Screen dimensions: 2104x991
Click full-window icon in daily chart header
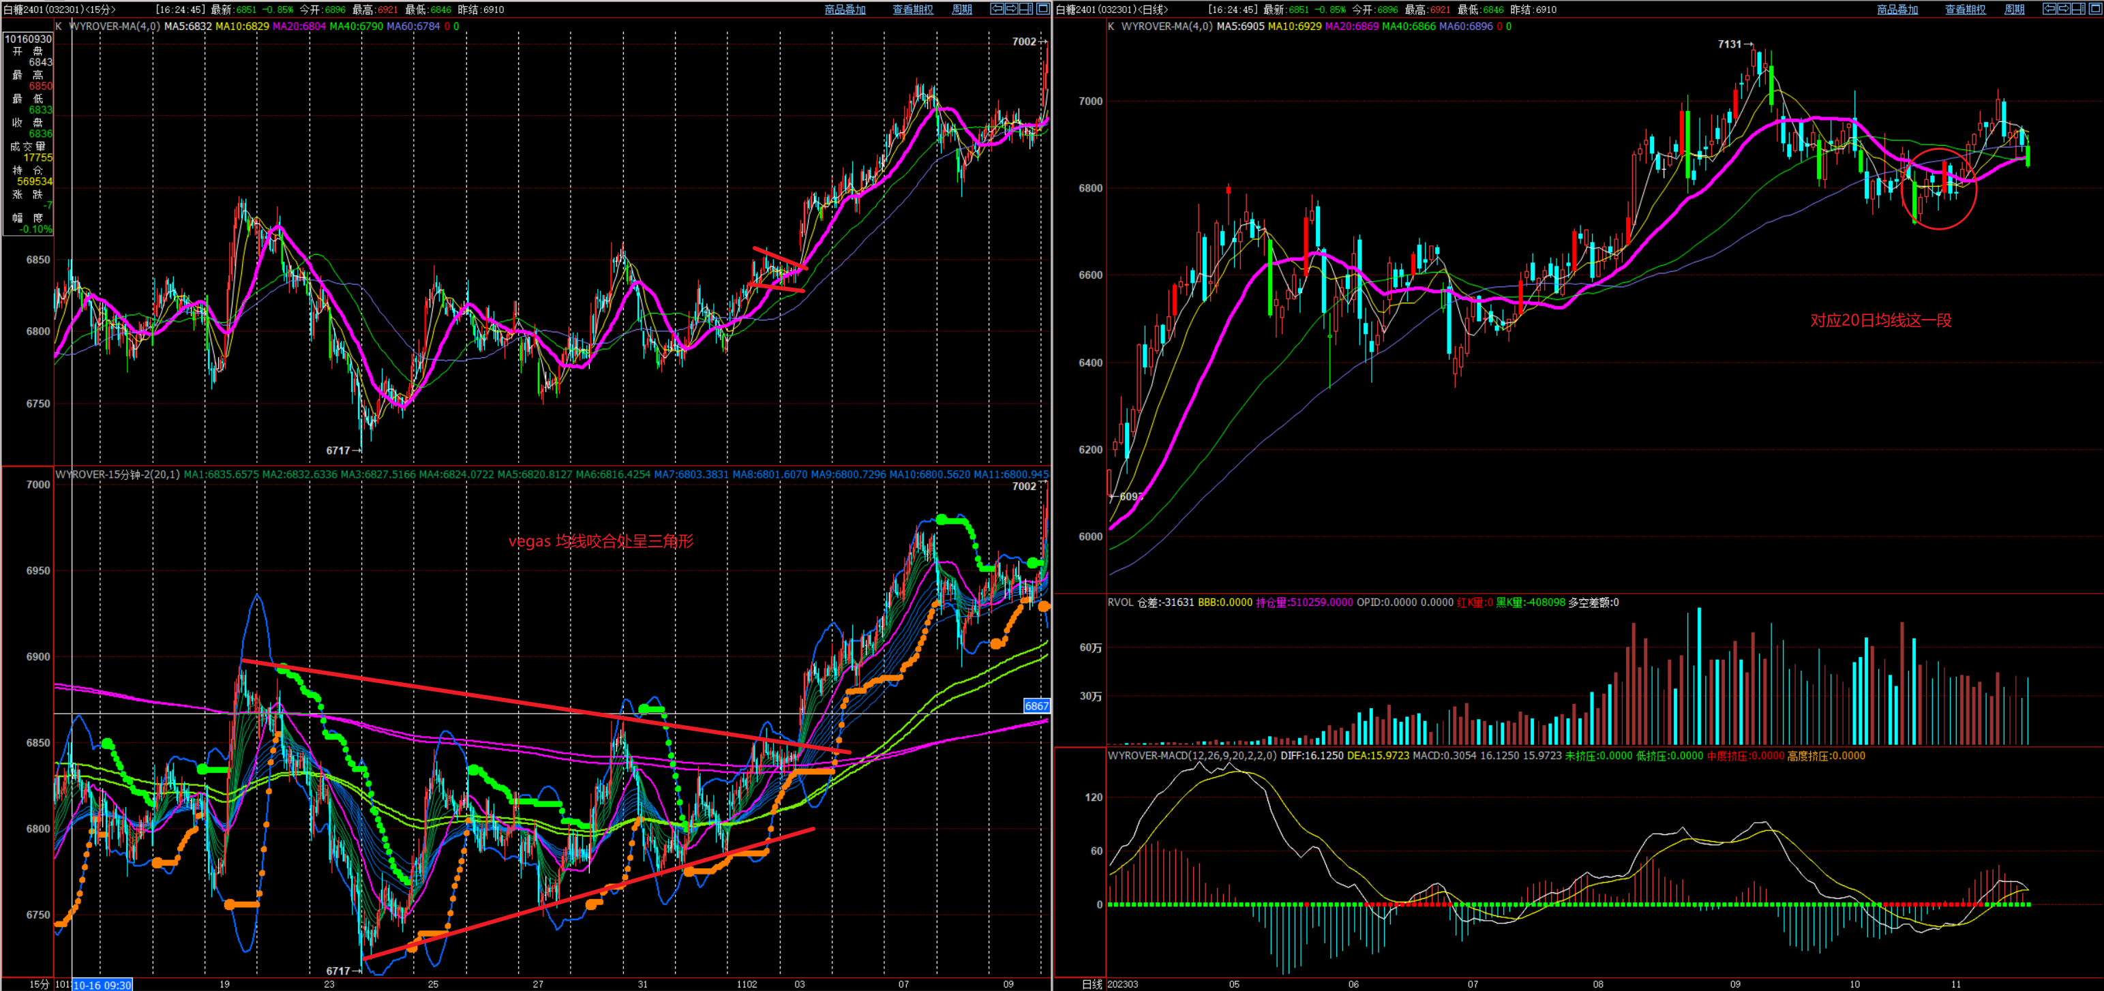[x=2096, y=9]
